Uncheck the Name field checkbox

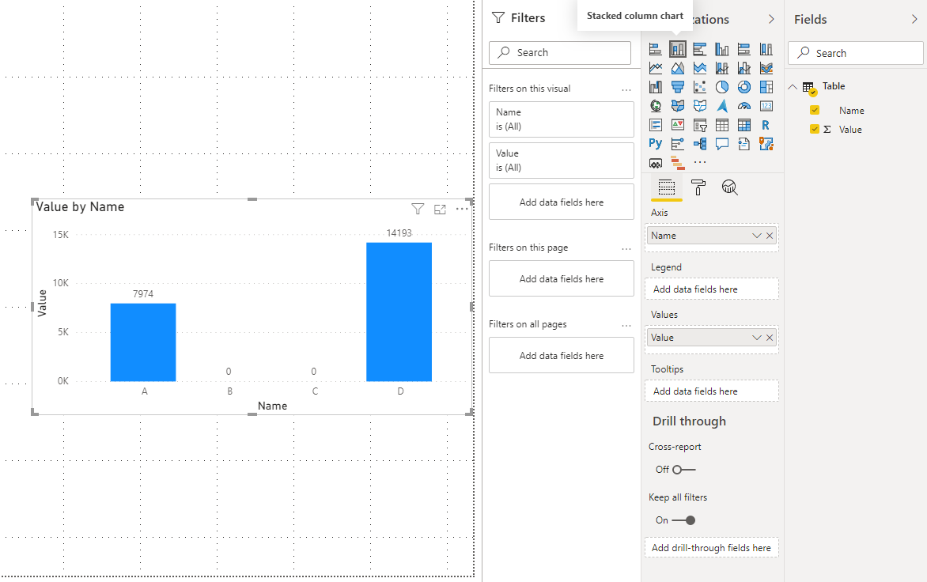click(x=815, y=110)
